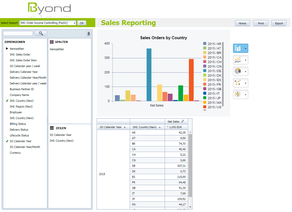Click the Export button
Viewport: 292px width, 212px height.
(279, 23)
